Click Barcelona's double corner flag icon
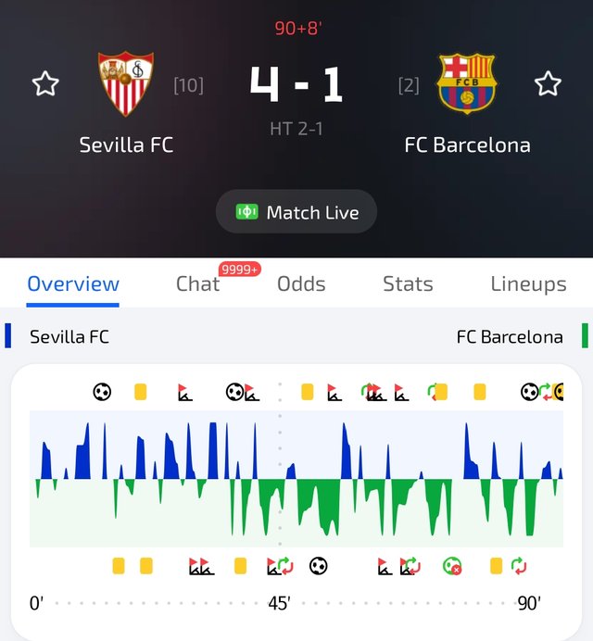Screen dimensions: 593x641 200,566
